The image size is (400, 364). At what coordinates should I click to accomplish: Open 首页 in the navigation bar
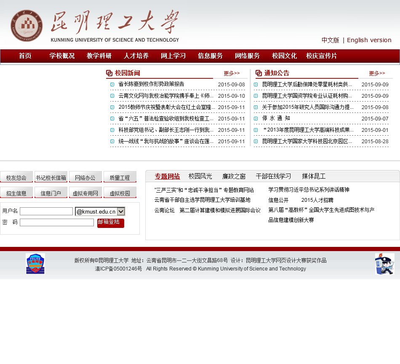tap(25, 56)
